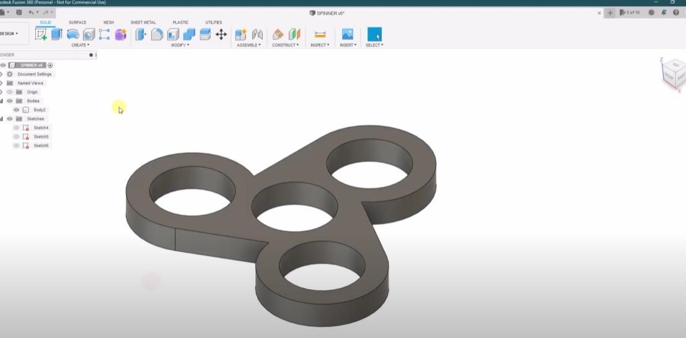This screenshot has height=338, width=686.
Task: Select the Shell tool
Action: pyautogui.click(x=174, y=34)
